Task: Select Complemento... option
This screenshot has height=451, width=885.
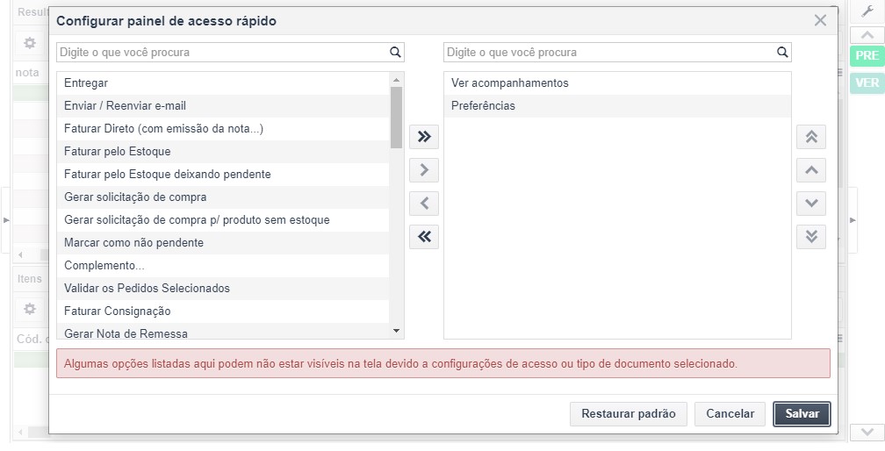Action: pyautogui.click(x=223, y=266)
